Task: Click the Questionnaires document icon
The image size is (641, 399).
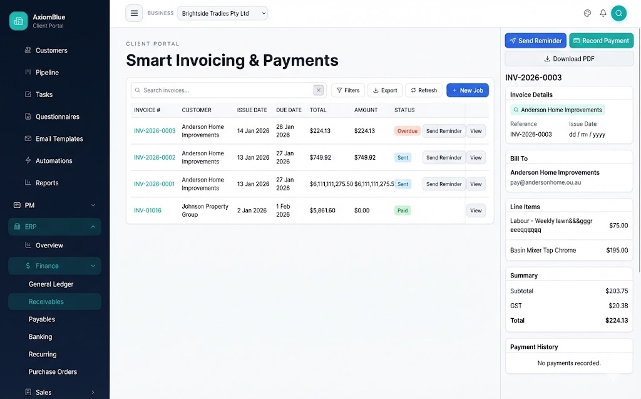Action: (28, 117)
